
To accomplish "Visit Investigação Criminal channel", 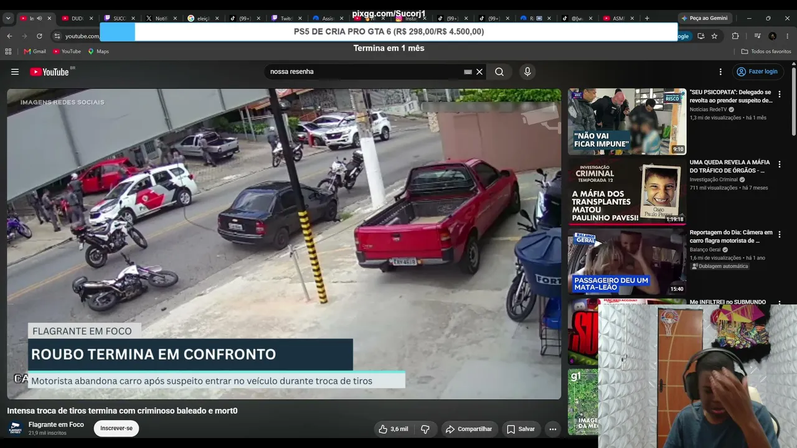I will [x=714, y=180].
